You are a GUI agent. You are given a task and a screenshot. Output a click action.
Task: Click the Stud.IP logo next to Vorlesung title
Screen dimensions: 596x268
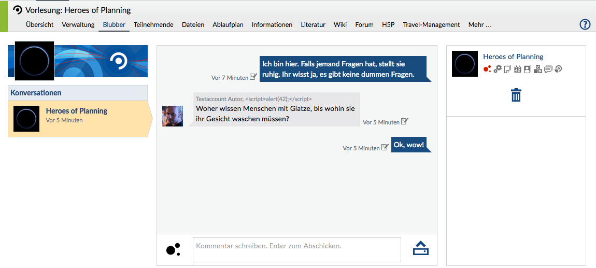[18, 10]
